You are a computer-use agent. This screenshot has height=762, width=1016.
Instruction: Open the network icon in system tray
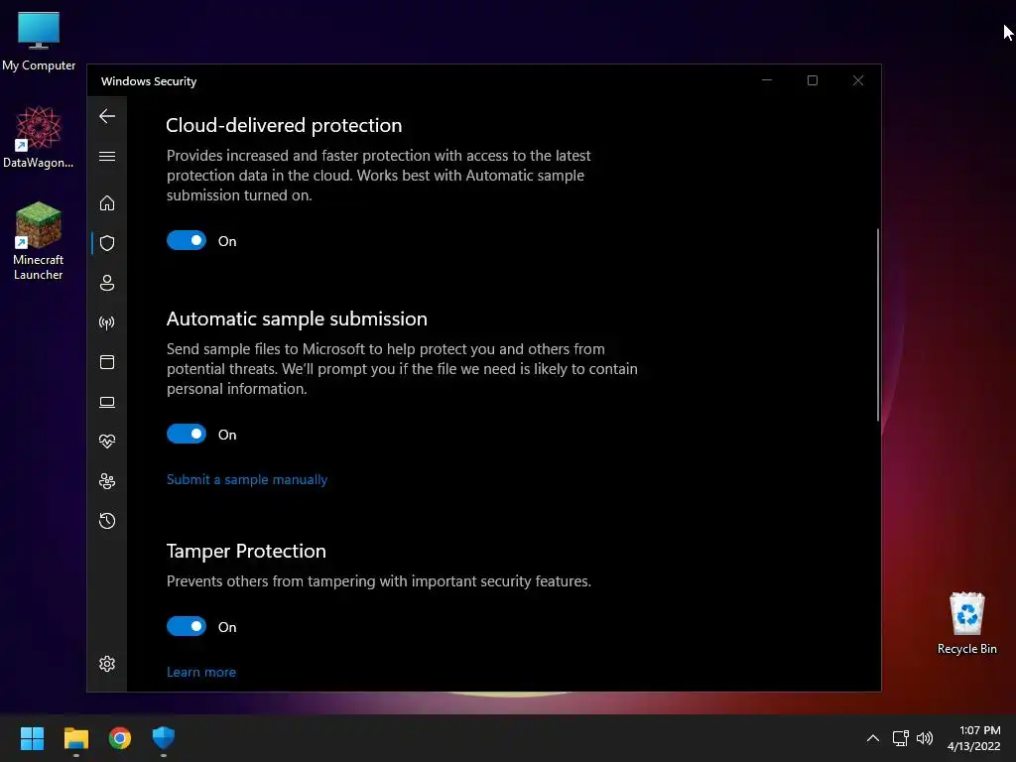pyautogui.click(x=900, y=738)
